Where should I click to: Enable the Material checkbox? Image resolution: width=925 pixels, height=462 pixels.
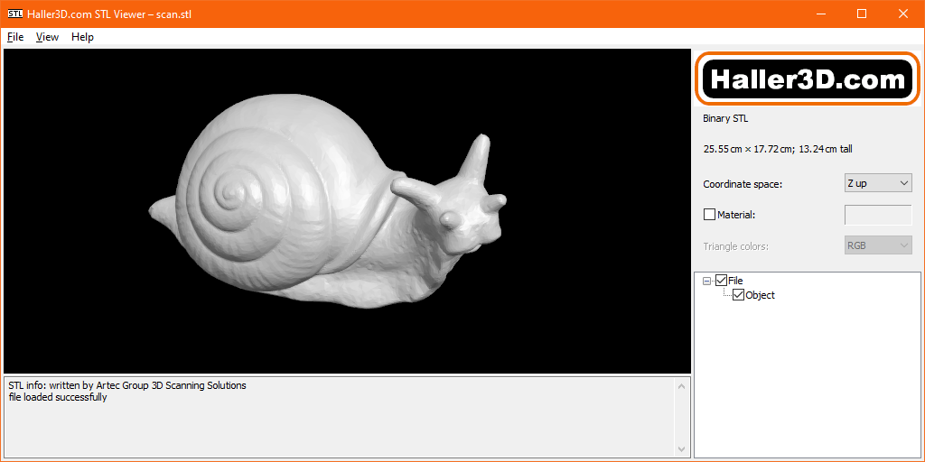point(709,215)
